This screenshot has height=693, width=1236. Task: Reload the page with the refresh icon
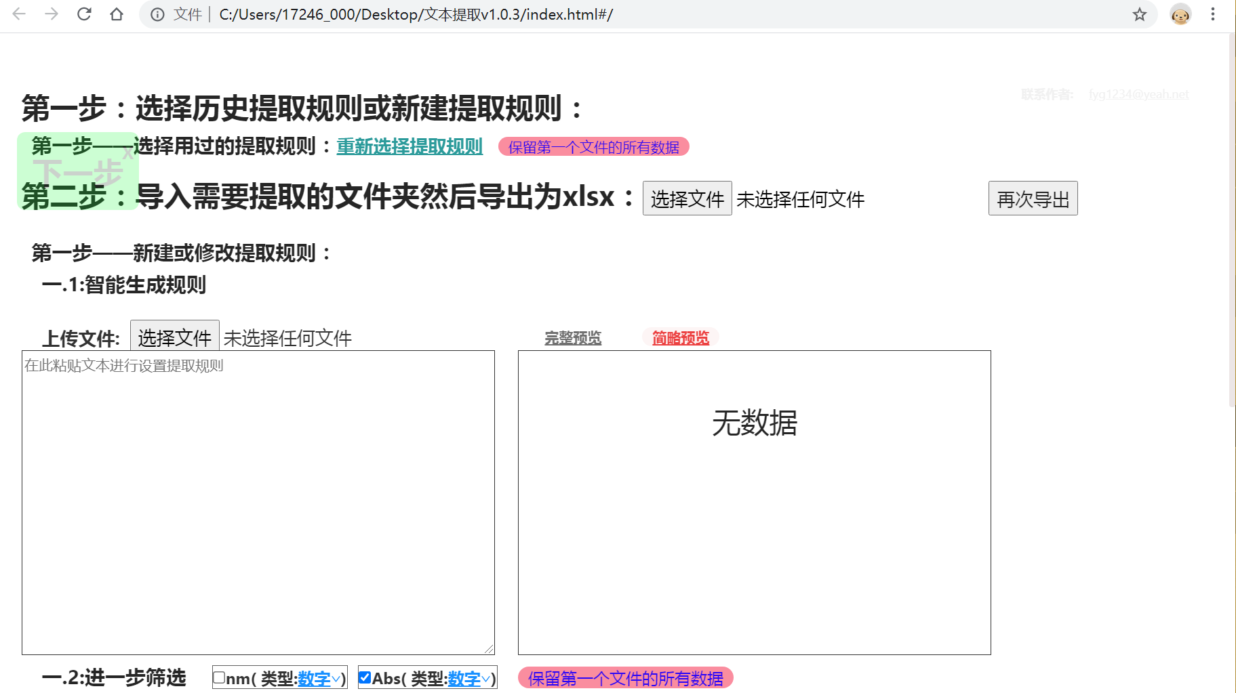tap(84, 14)
